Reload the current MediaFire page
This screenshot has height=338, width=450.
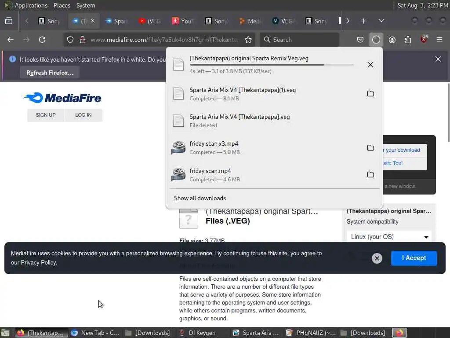[x=42, y=40]
